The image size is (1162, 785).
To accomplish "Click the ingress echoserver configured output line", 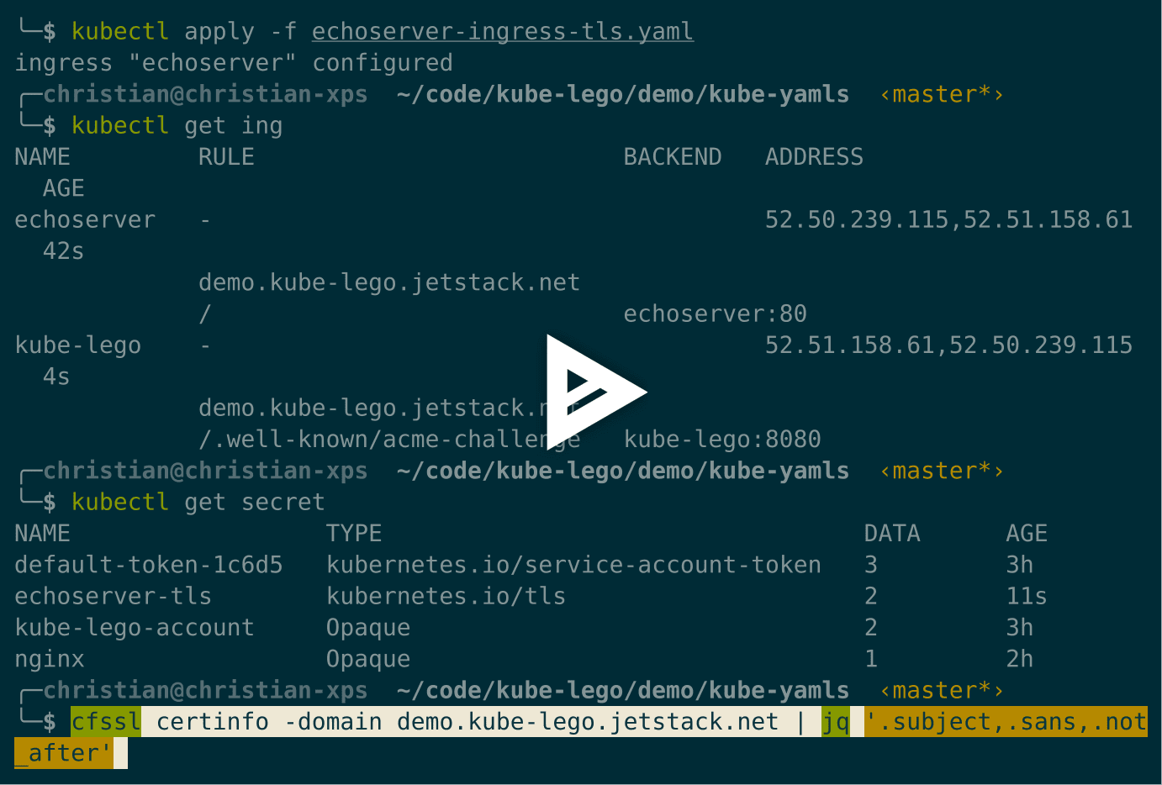I will tap(233, 62).
